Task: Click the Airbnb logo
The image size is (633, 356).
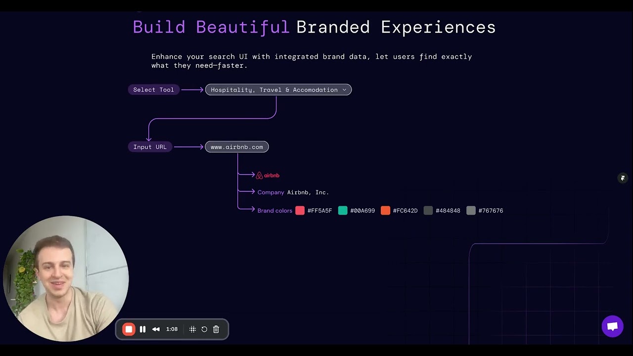Action: point(268,176)
